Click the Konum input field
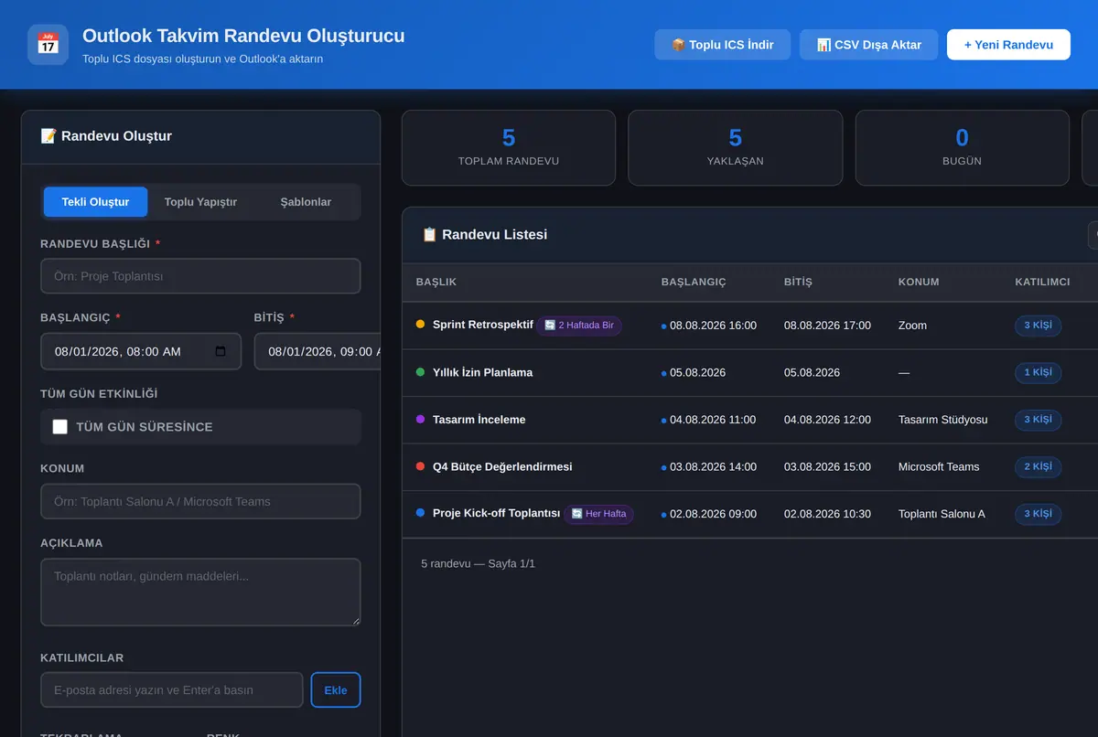This screenshot has width=1098, height=737. [x=200, y=501]
